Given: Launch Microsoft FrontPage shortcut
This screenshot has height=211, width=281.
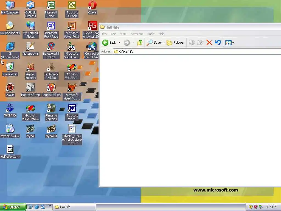Looking at the screenshot, I should pos(51,30).
